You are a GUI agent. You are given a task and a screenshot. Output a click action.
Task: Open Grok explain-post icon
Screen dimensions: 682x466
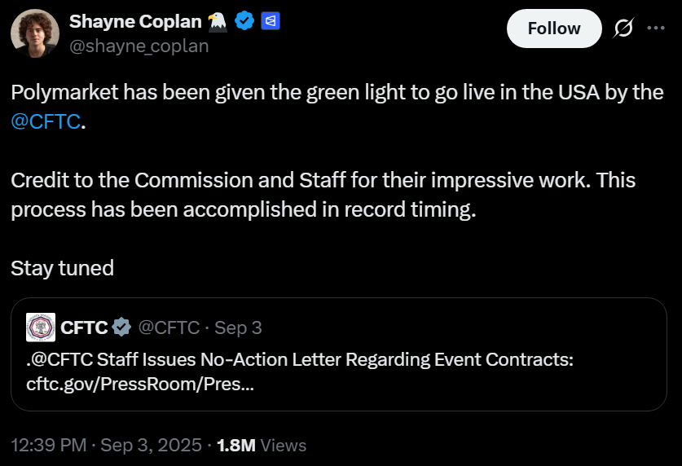(623, 29)
